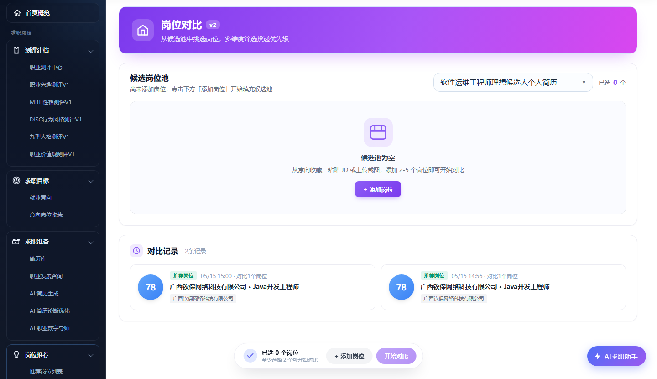Click the target icon beside 求职目标
This screenshot has width=657, height=379.
click(16, 180)
